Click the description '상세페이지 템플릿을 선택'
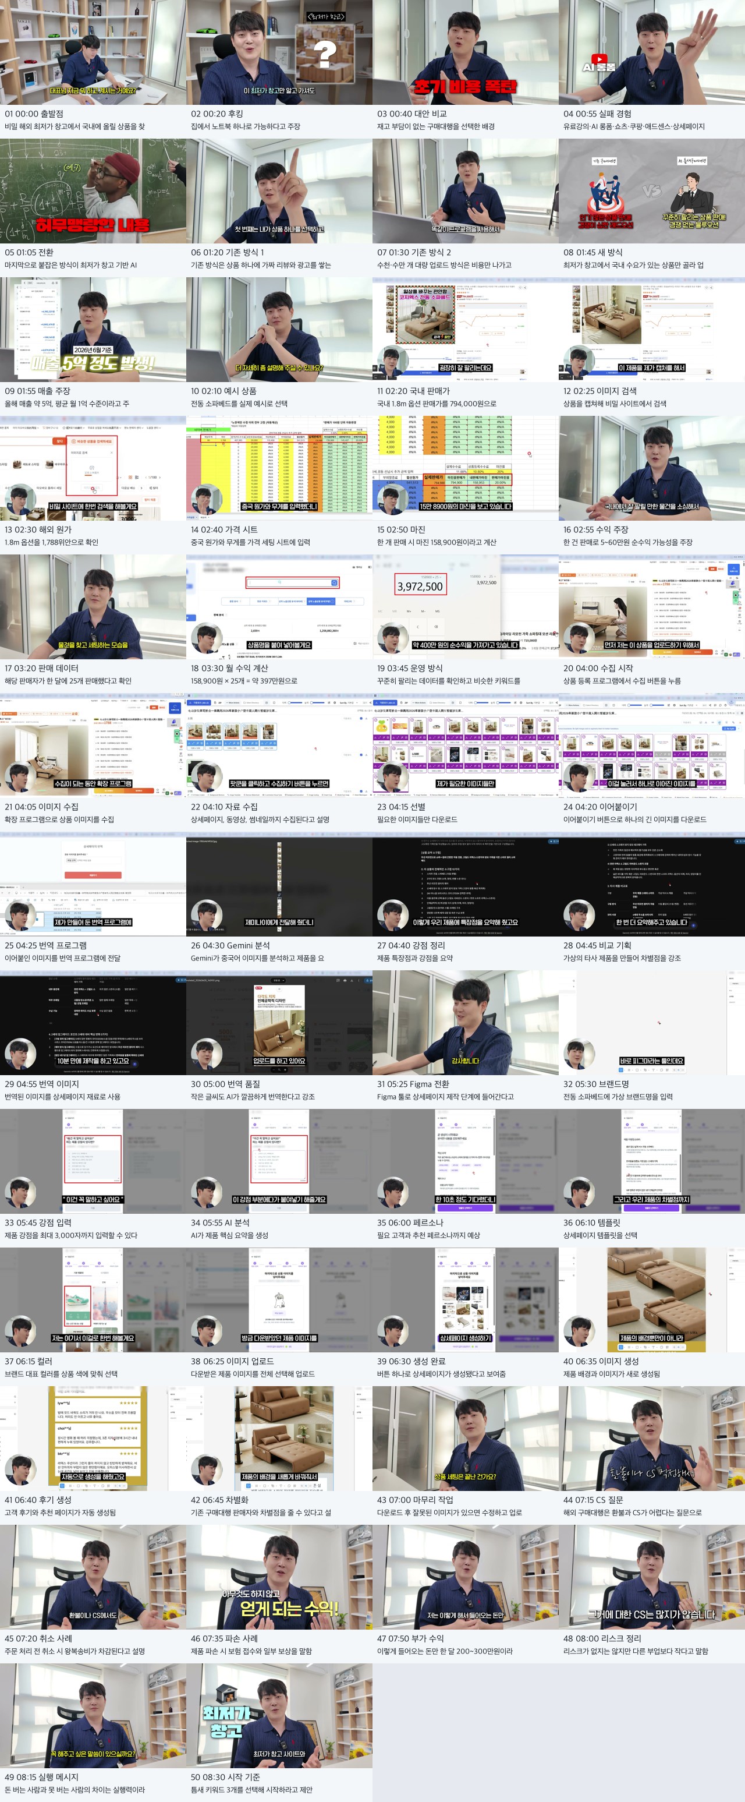 pos(600,1235)
